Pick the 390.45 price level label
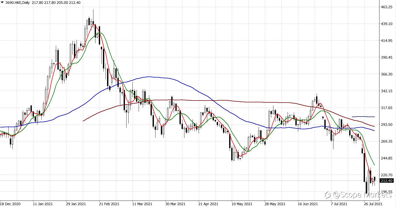 (x=387, y=57)
